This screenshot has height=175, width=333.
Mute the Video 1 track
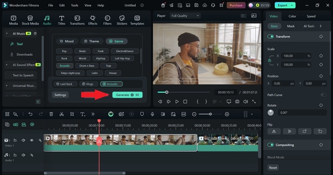pos(23,140)
